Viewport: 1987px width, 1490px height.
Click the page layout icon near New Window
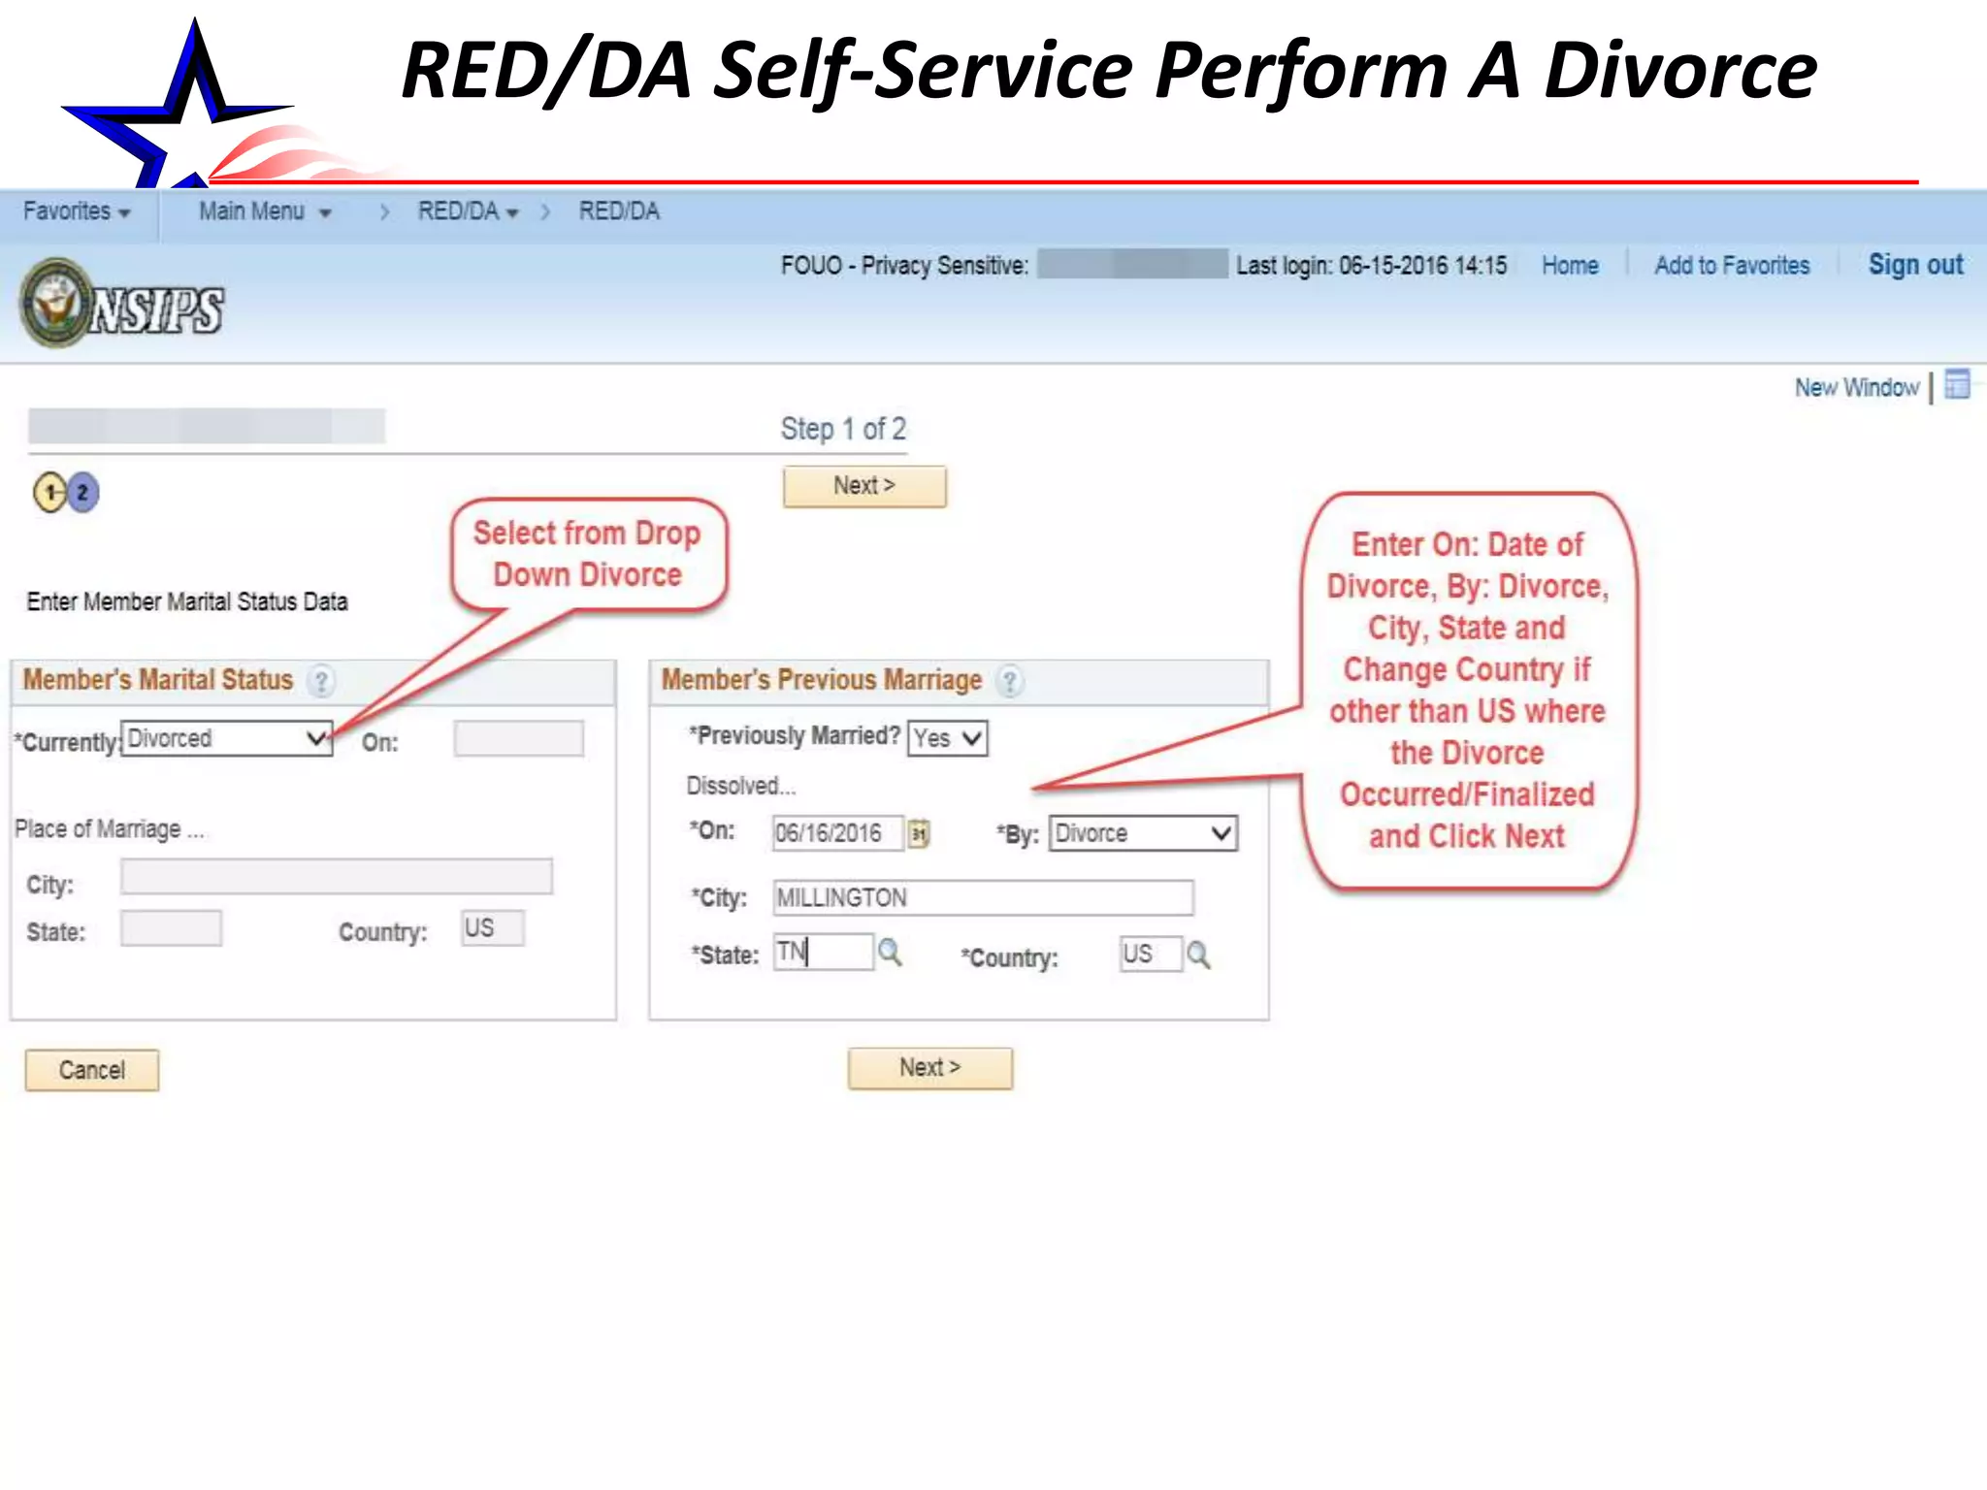tap(1957, 385)
